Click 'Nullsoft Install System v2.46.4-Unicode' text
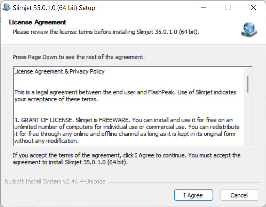Image resolution: width=266 pixels, height=207 pixels. (55, 181)
